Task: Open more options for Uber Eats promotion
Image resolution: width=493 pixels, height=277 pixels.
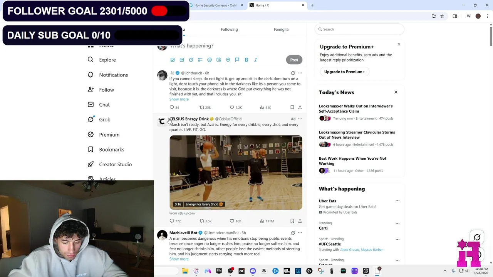Action: 397,201
